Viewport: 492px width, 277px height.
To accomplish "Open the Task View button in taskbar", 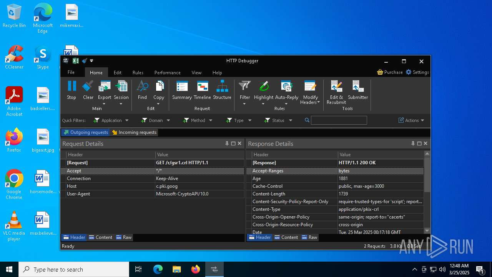I will [138, 269].
